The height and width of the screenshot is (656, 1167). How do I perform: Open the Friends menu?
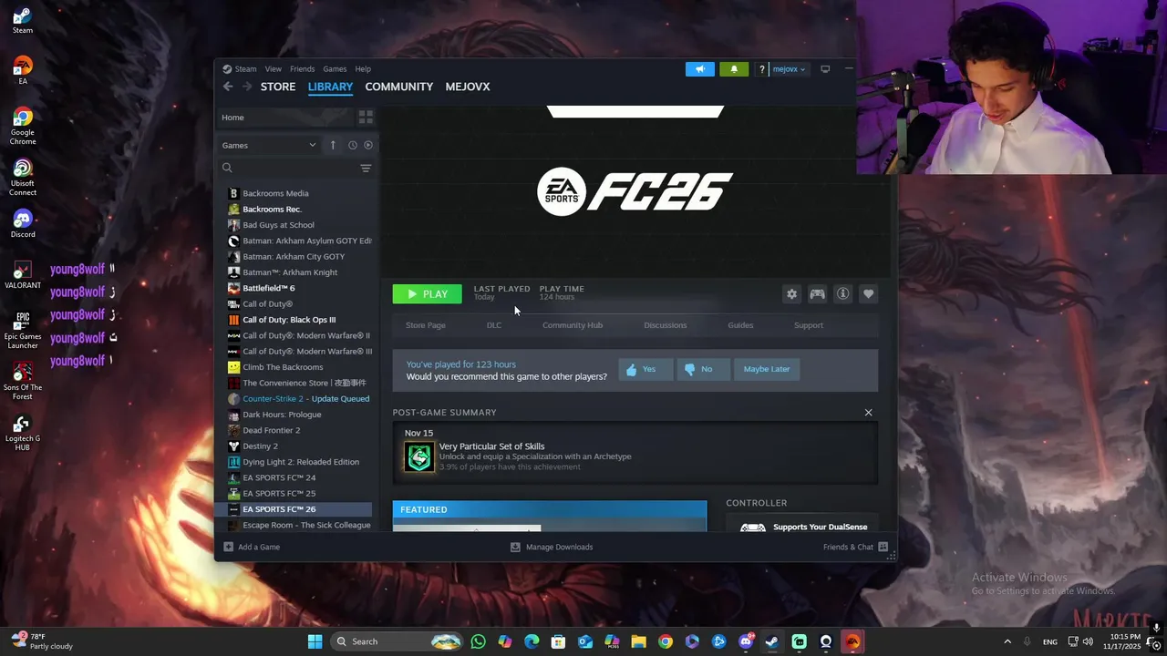[302, 69]
